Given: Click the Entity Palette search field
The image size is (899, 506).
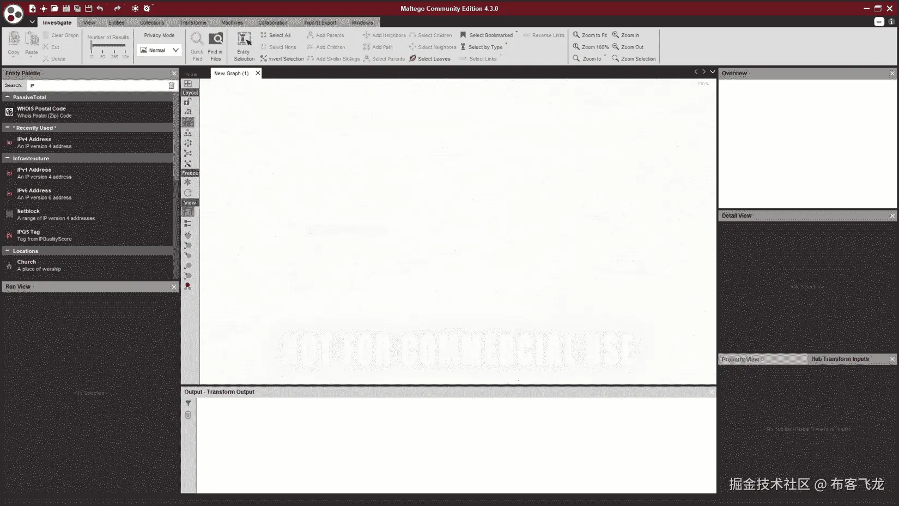Looking at the screenshot, I should (x=97, y=86).
